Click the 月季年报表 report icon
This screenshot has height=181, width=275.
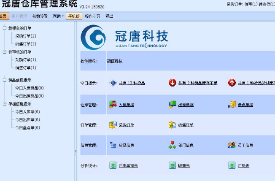point(113,165)
